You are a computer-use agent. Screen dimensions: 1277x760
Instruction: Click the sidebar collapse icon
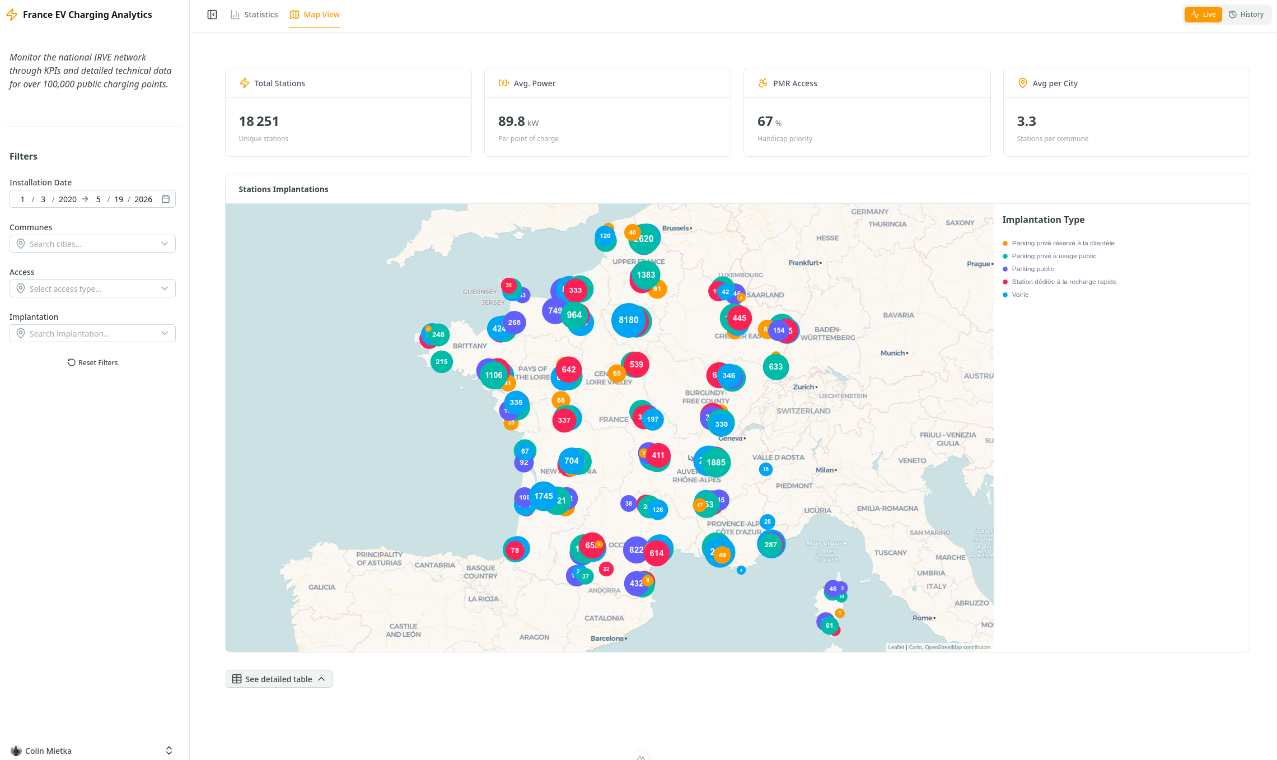point(212,14)
